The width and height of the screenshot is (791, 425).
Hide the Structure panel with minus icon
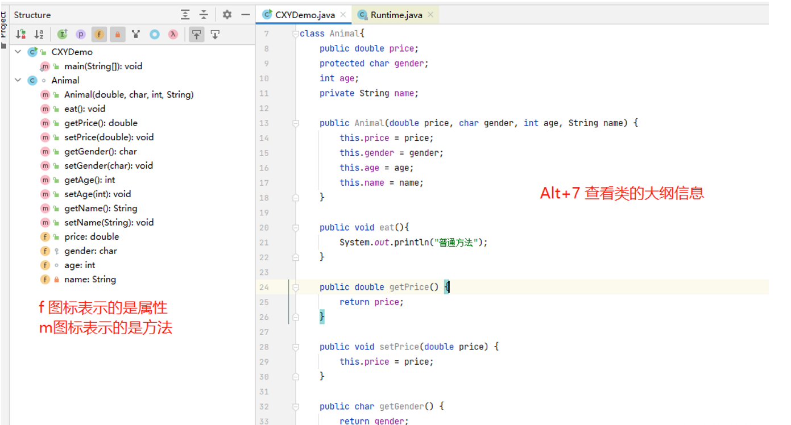point(246,15)
